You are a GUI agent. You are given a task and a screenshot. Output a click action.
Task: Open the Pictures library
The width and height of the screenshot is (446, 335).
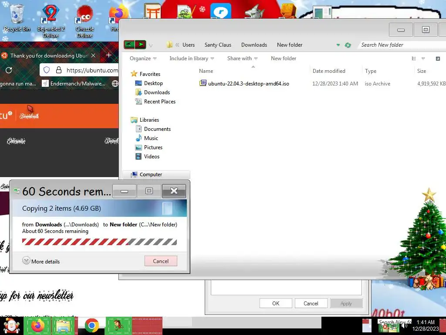point(153,147)
